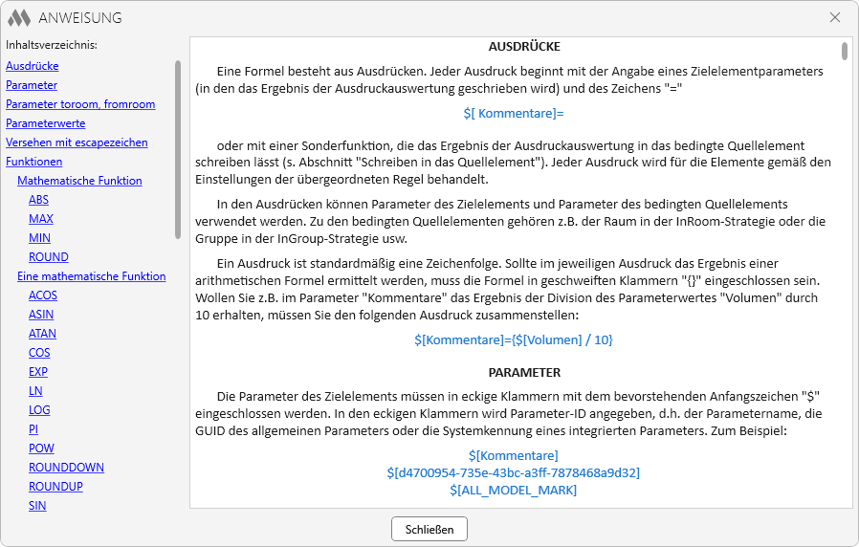The image size is (859, 547).
Task: Open the ROUNDDOWN function link
Action: 66,468
